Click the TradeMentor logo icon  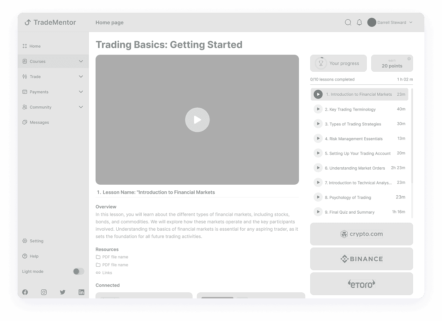[27, 22]
